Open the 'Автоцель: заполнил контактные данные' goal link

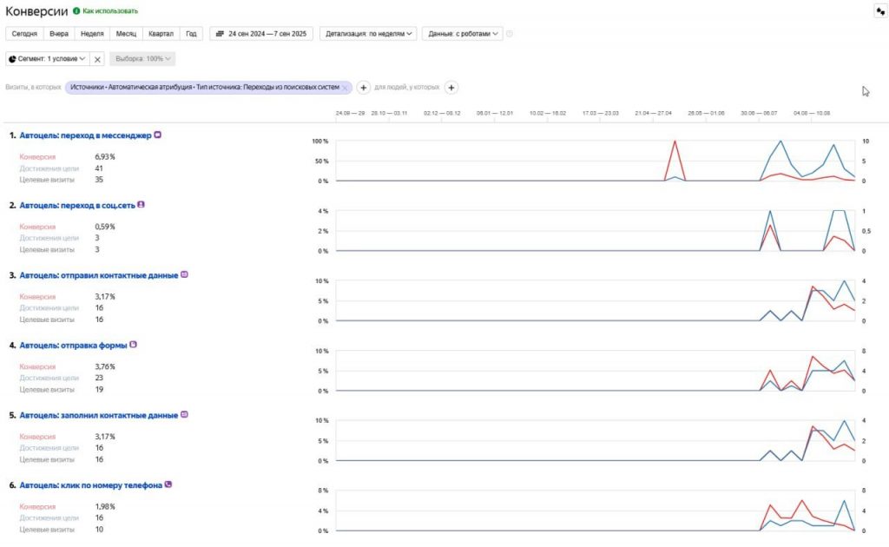pos(98,415)
